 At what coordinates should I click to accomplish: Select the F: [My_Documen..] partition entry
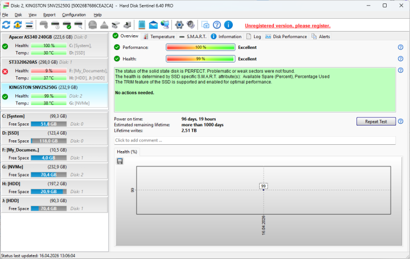coord(55,154)
